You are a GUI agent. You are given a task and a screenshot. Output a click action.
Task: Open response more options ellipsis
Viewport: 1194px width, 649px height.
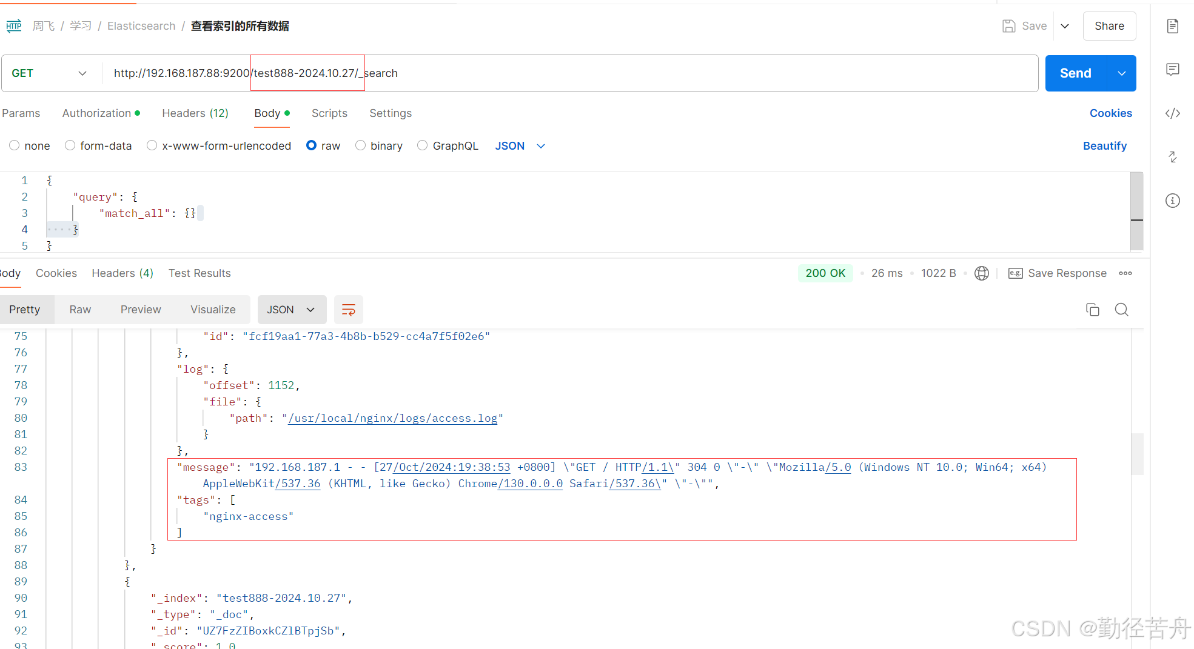[x=1125, y=273]
